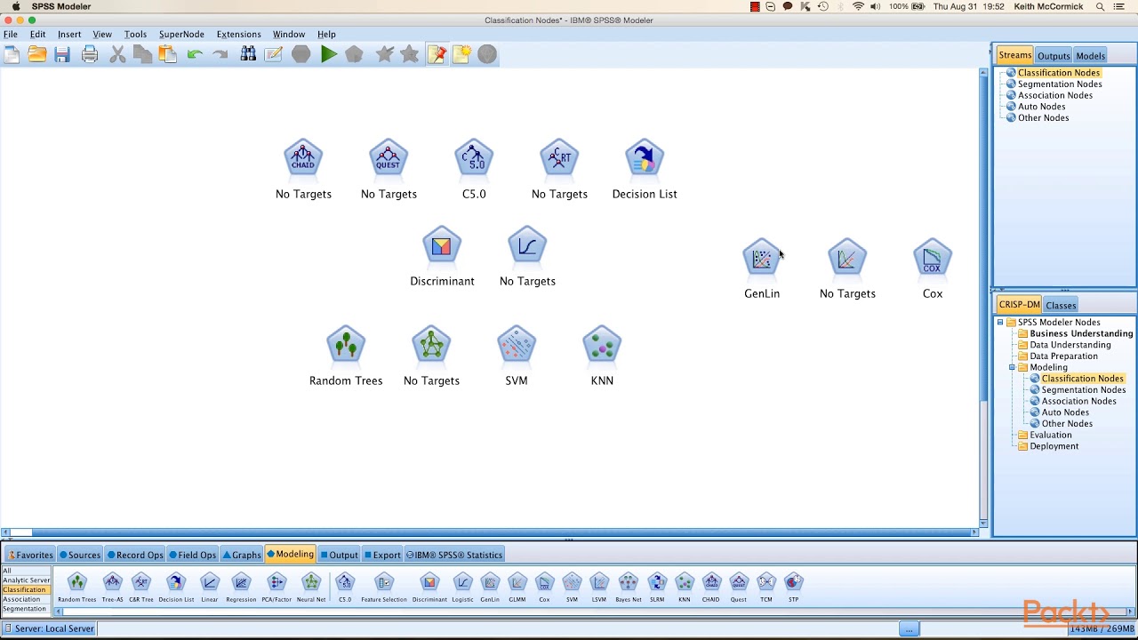Open the Favorites palette tab

pos(29,555)
